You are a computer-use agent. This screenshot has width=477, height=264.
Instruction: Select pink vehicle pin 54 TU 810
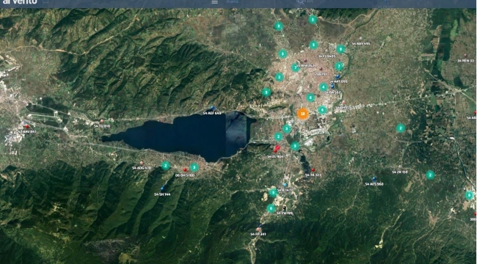pos(101,121)
